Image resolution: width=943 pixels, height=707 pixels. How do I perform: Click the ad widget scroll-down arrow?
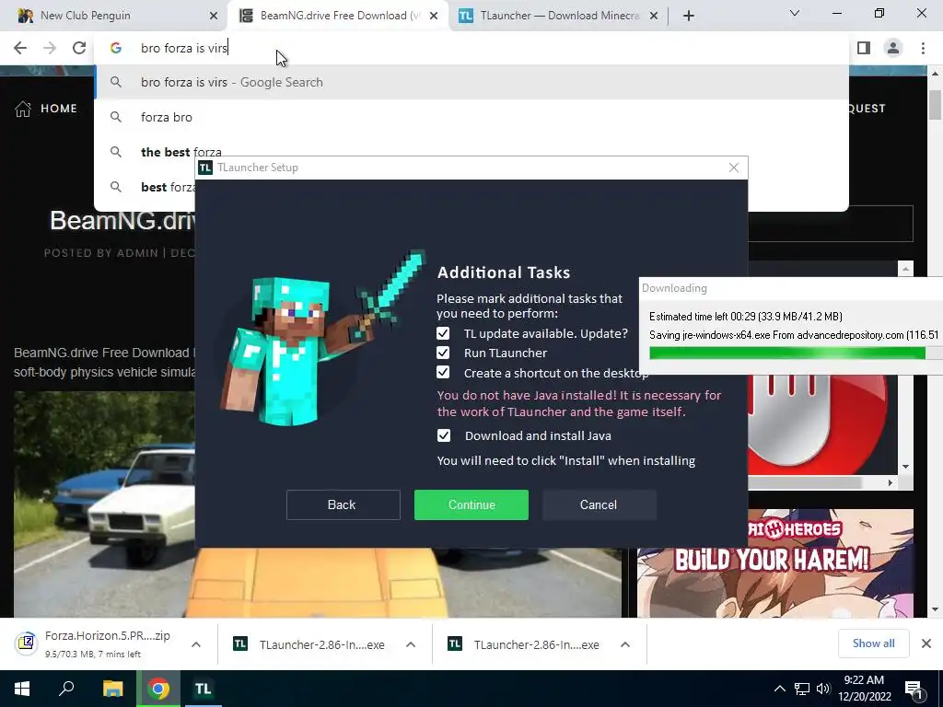(x=906, y=467)
